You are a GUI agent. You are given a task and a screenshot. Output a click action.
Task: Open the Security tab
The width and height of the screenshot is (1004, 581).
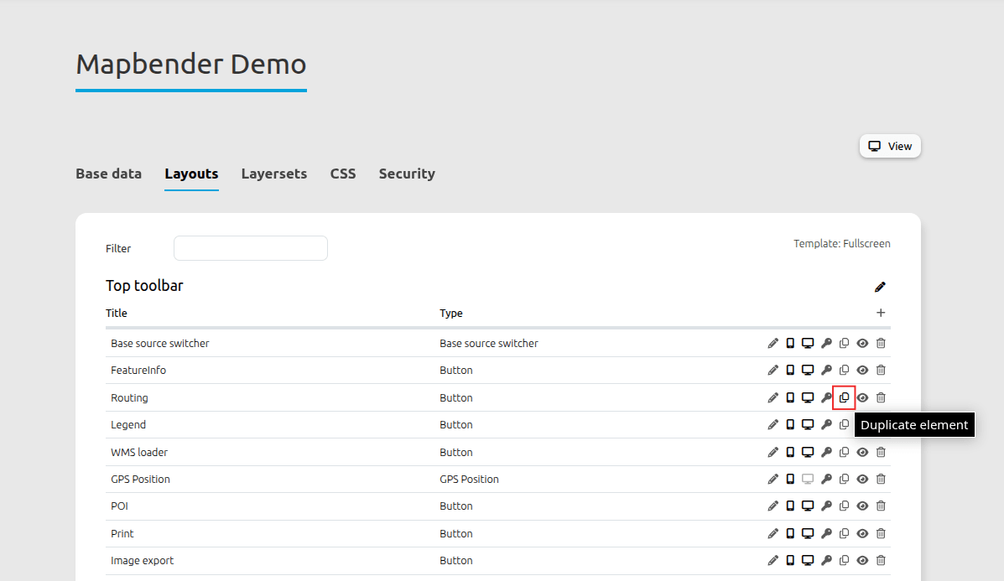coord(407,174)
